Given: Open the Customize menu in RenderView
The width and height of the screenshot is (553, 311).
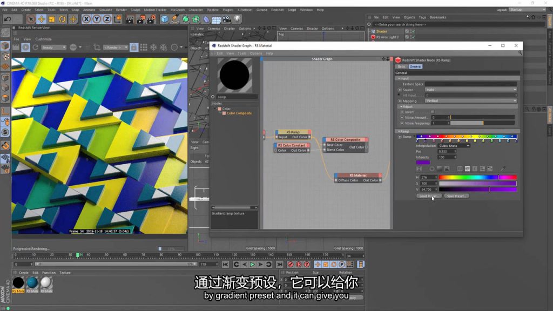Looking at the screenshot, I should point(43,39).
